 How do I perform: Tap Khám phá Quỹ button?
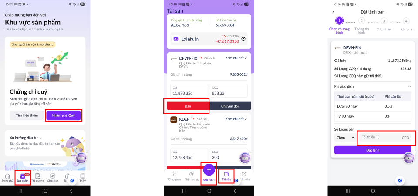63,115
